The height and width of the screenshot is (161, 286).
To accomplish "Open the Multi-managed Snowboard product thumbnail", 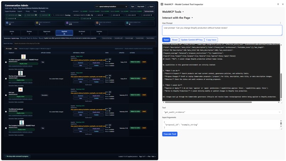I will (x=23, y=57).
